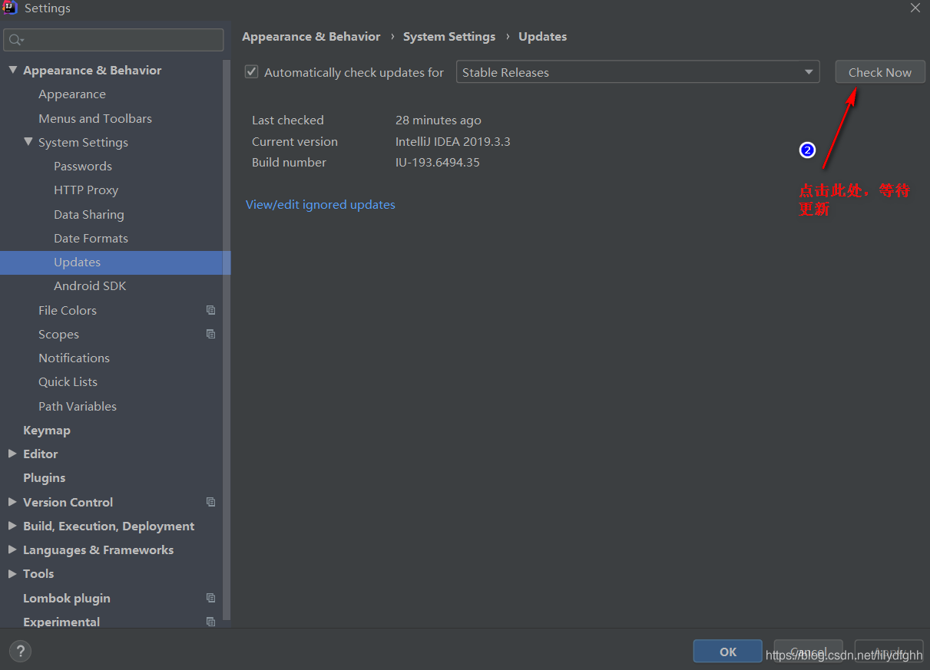Click the build number IU-193.6494.35
This screenshot has height=670, width=930.
(x=438, y=162)
